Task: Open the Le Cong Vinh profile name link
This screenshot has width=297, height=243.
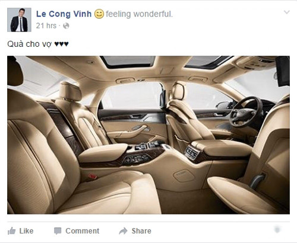Action: (x=64, y=14)
